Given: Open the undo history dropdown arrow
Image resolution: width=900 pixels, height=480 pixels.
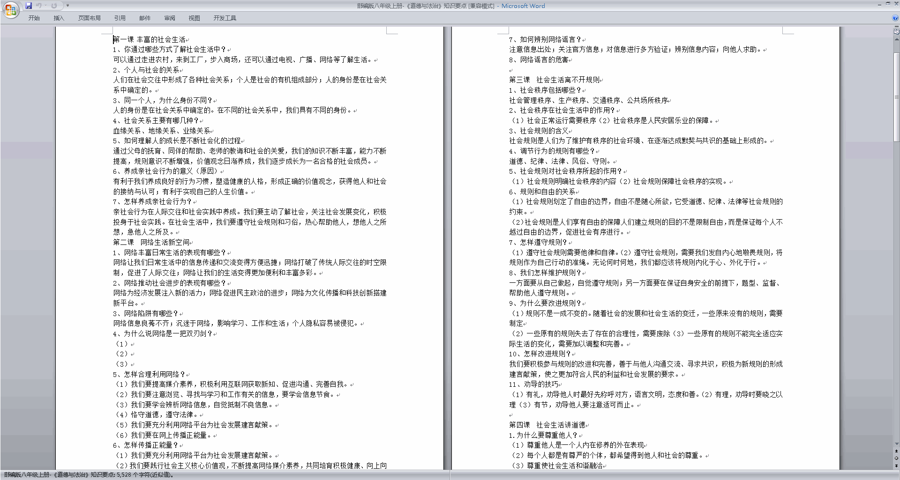Looking at the screenshot, I should click(x=45, y=6).
